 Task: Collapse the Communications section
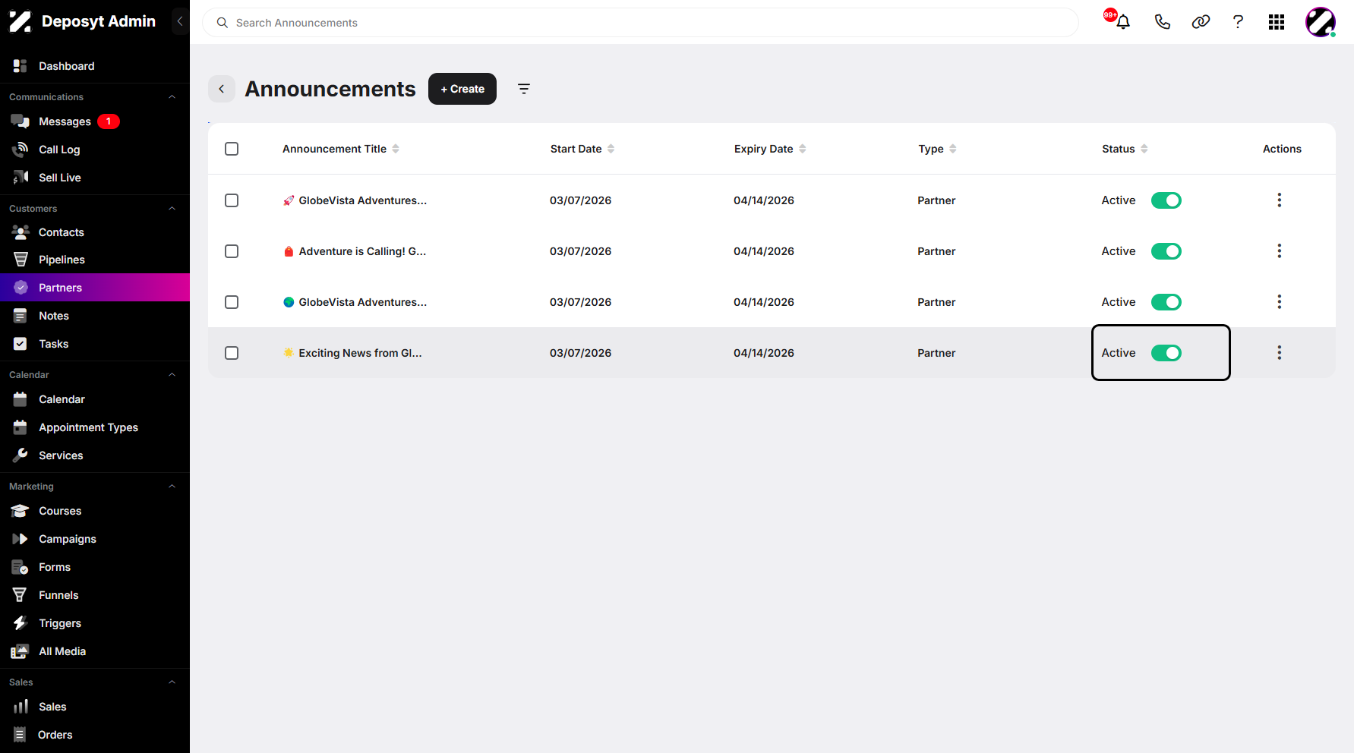tap(172, 97)
